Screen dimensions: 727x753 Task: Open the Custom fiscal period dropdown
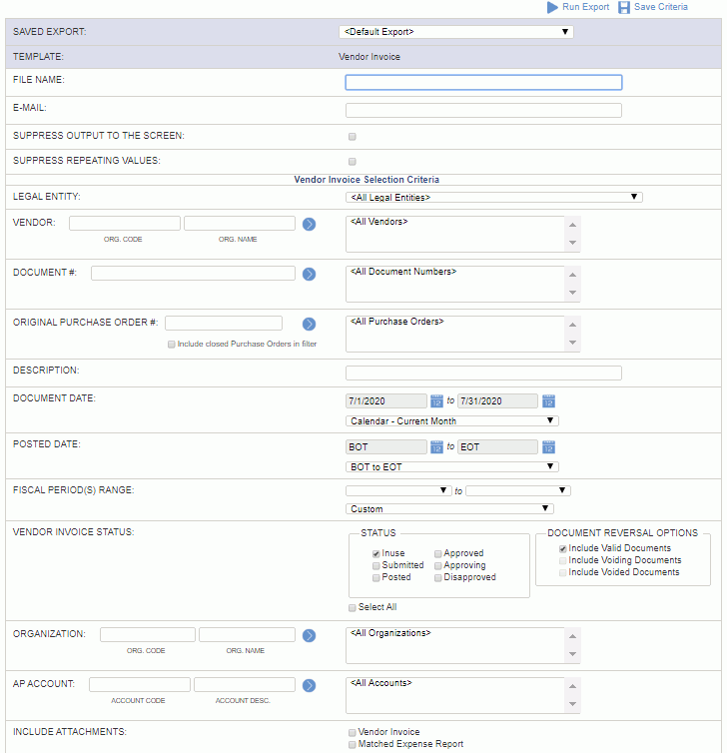pos(449,508)
